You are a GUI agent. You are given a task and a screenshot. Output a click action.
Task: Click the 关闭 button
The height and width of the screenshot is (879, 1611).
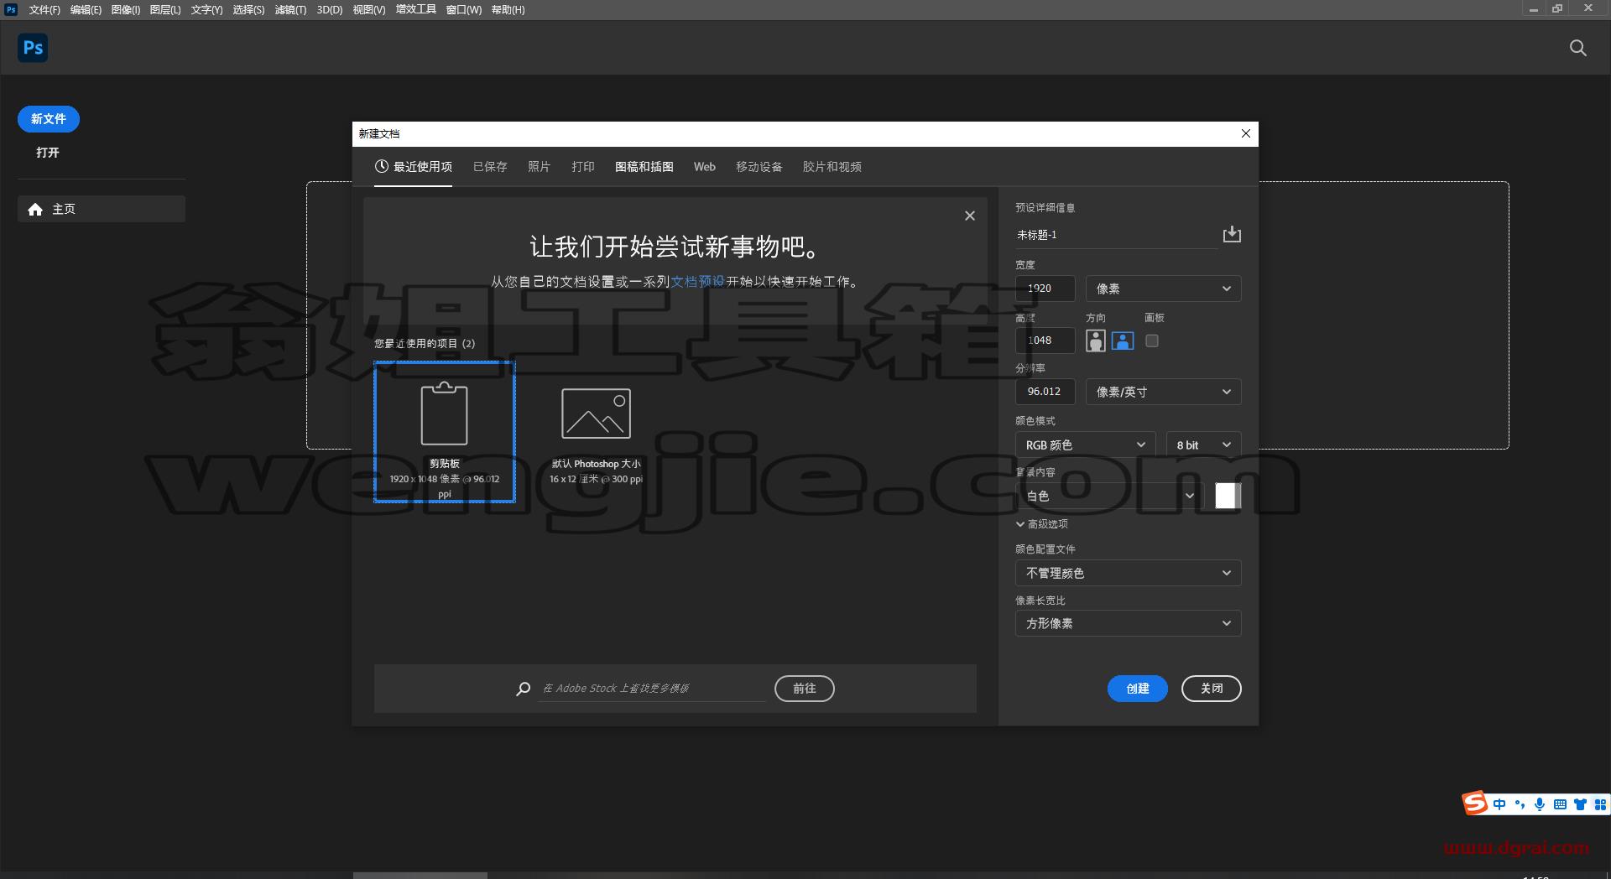(x=1212, y=689)
